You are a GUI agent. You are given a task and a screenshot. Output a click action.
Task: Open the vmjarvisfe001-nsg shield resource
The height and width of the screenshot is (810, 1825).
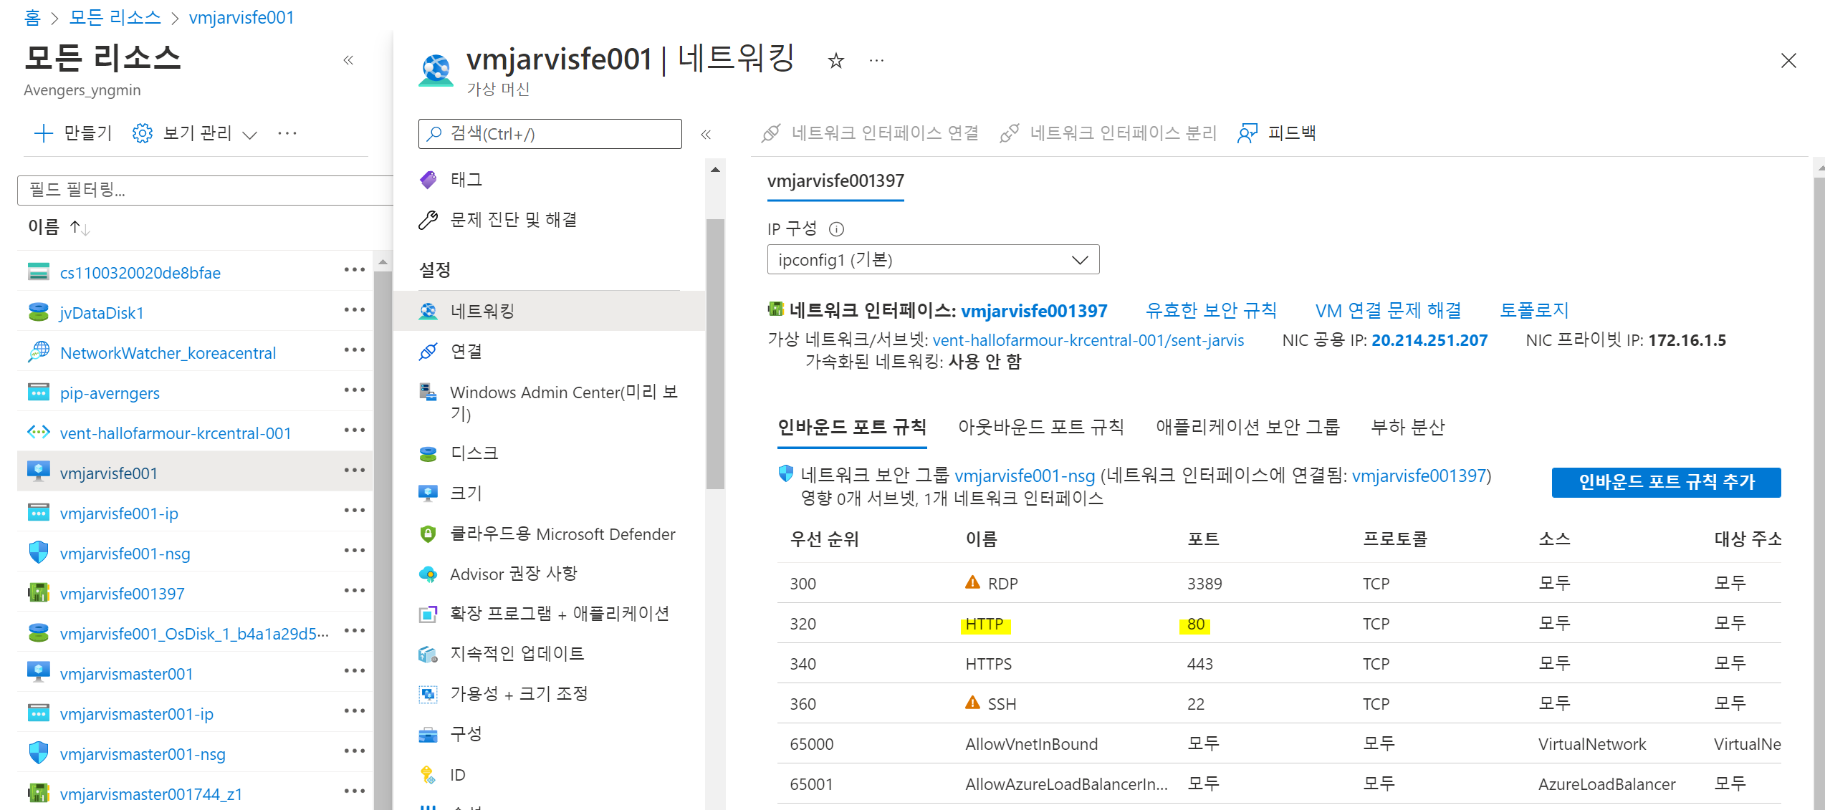[125, 554]
